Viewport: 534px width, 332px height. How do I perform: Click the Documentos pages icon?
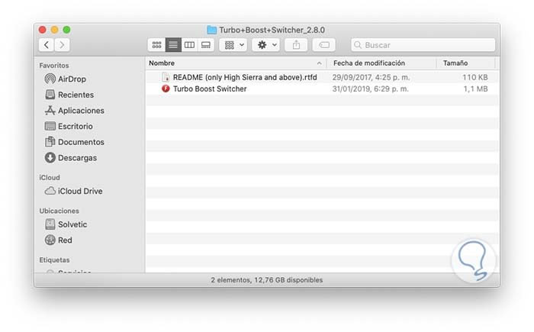(50, 142)
